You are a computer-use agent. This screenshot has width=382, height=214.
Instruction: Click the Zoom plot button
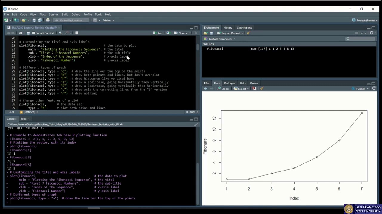tap(224, 89)
